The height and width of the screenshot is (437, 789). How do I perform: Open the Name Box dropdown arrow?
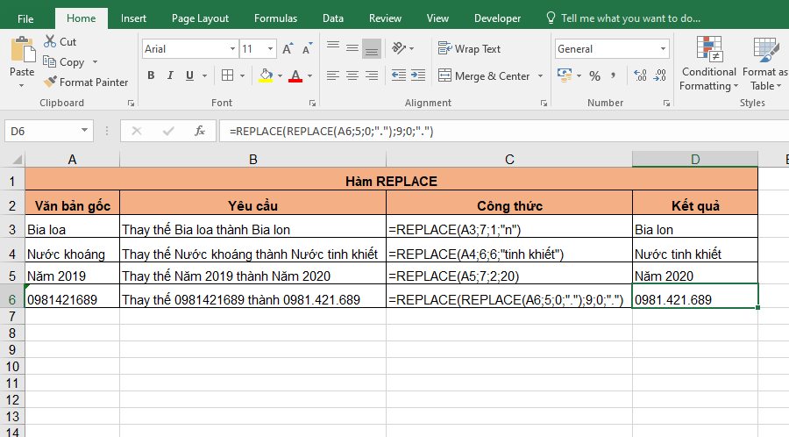point(86,131)
